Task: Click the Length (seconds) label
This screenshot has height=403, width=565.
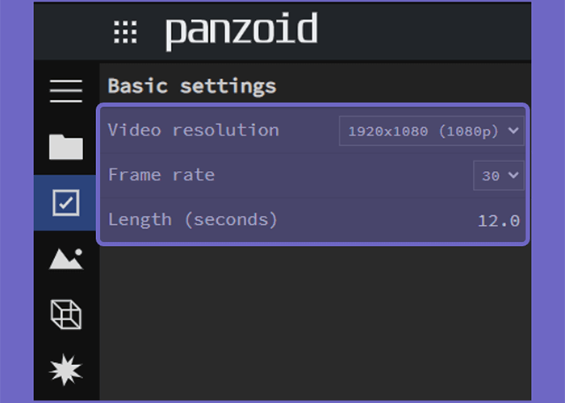Action: (x=193, y=219)
